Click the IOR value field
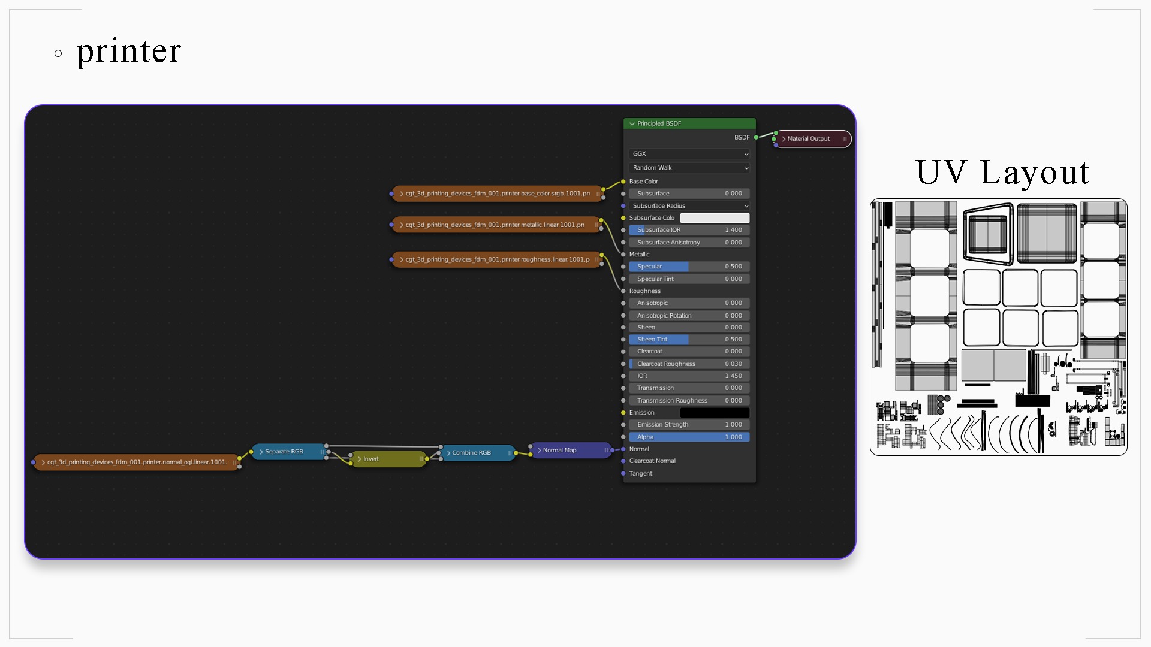 point(689,376)
